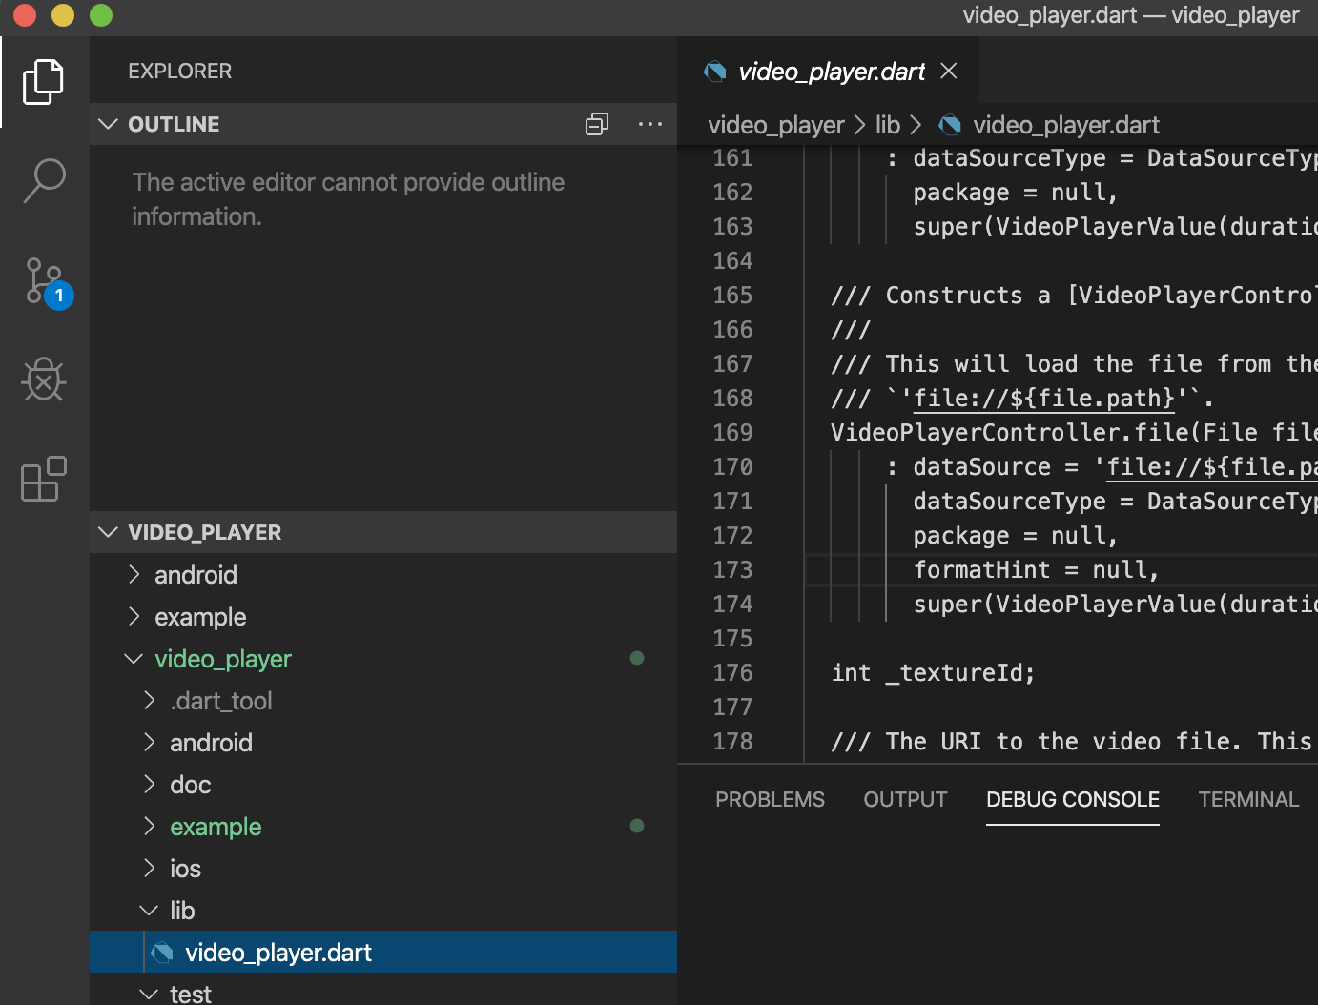
Task: Click the EXPLORER sidebar title
Action: [x=180, y=71]
